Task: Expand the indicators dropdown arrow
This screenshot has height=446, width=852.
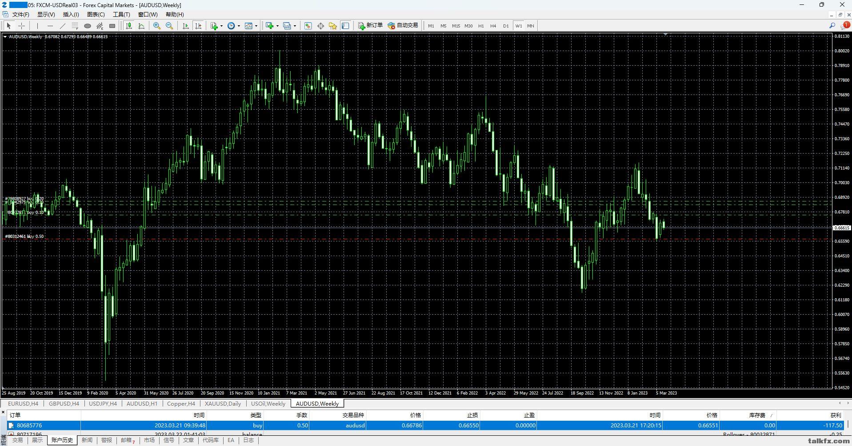Action: coord(221,26)
